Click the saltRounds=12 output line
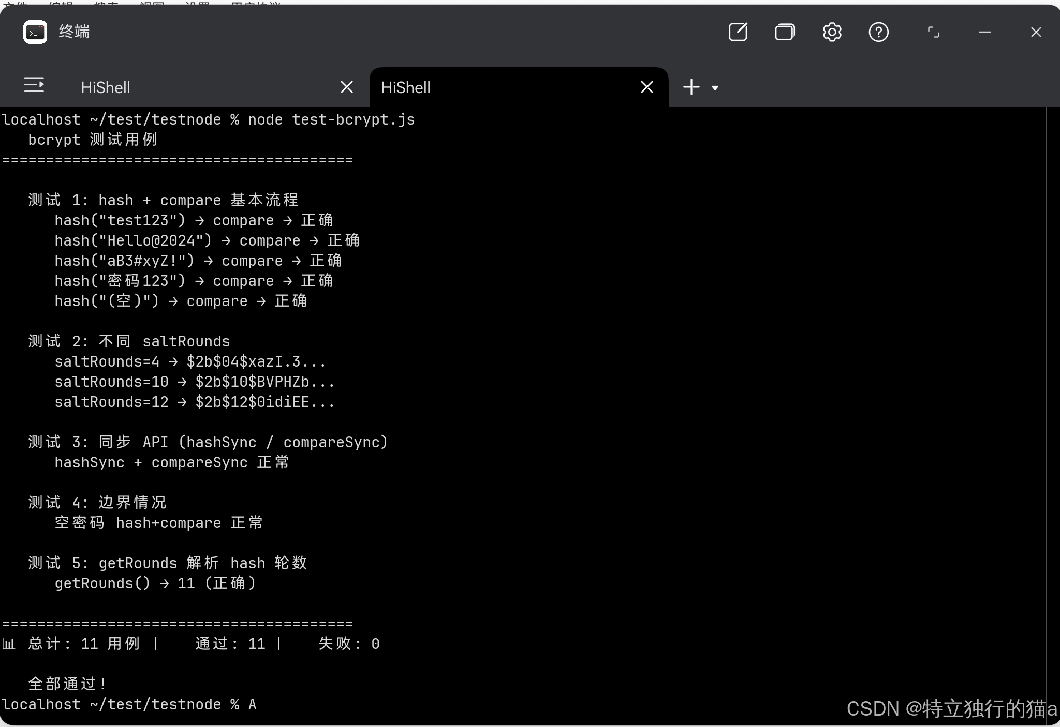 click(195, 402)
